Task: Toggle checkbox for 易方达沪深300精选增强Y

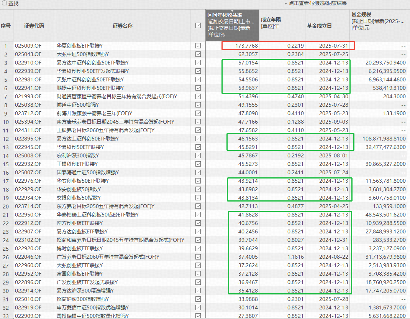Action: tap(198, 291)
